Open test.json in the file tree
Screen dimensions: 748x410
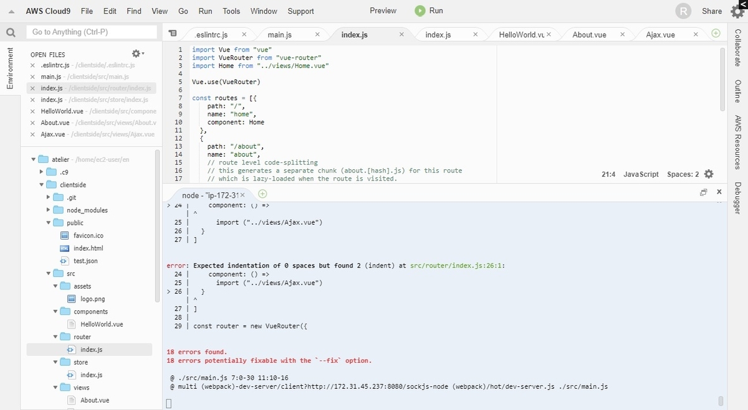[85, 261]
